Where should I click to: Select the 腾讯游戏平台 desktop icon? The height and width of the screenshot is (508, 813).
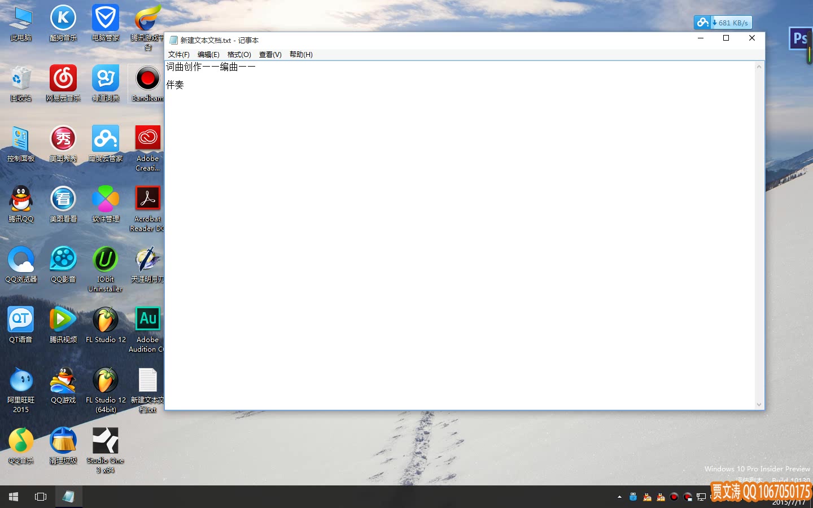click(x=148, y=28)
